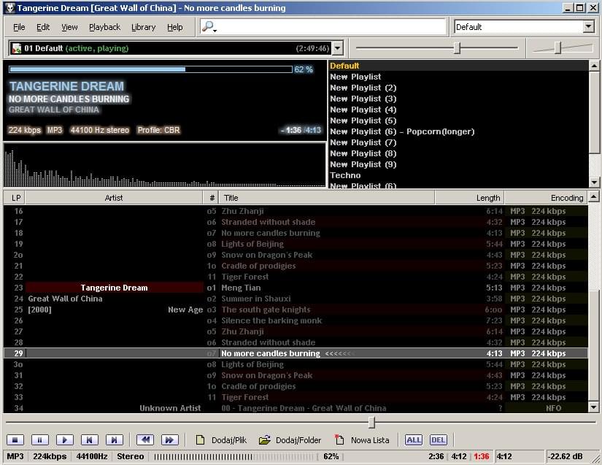
Task: Click the search magnifier icon
Action: (x=209, y=27)
